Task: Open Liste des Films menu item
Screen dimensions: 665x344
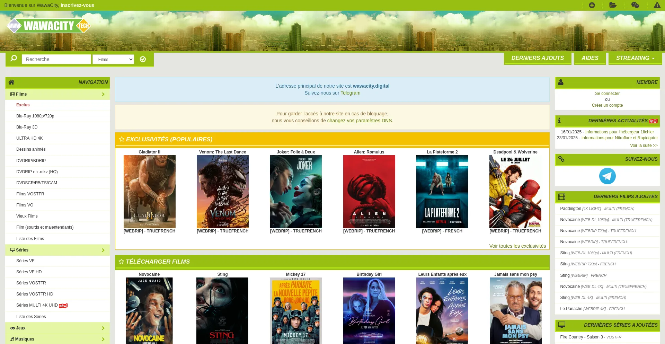Action: click(x=30, y=239)
